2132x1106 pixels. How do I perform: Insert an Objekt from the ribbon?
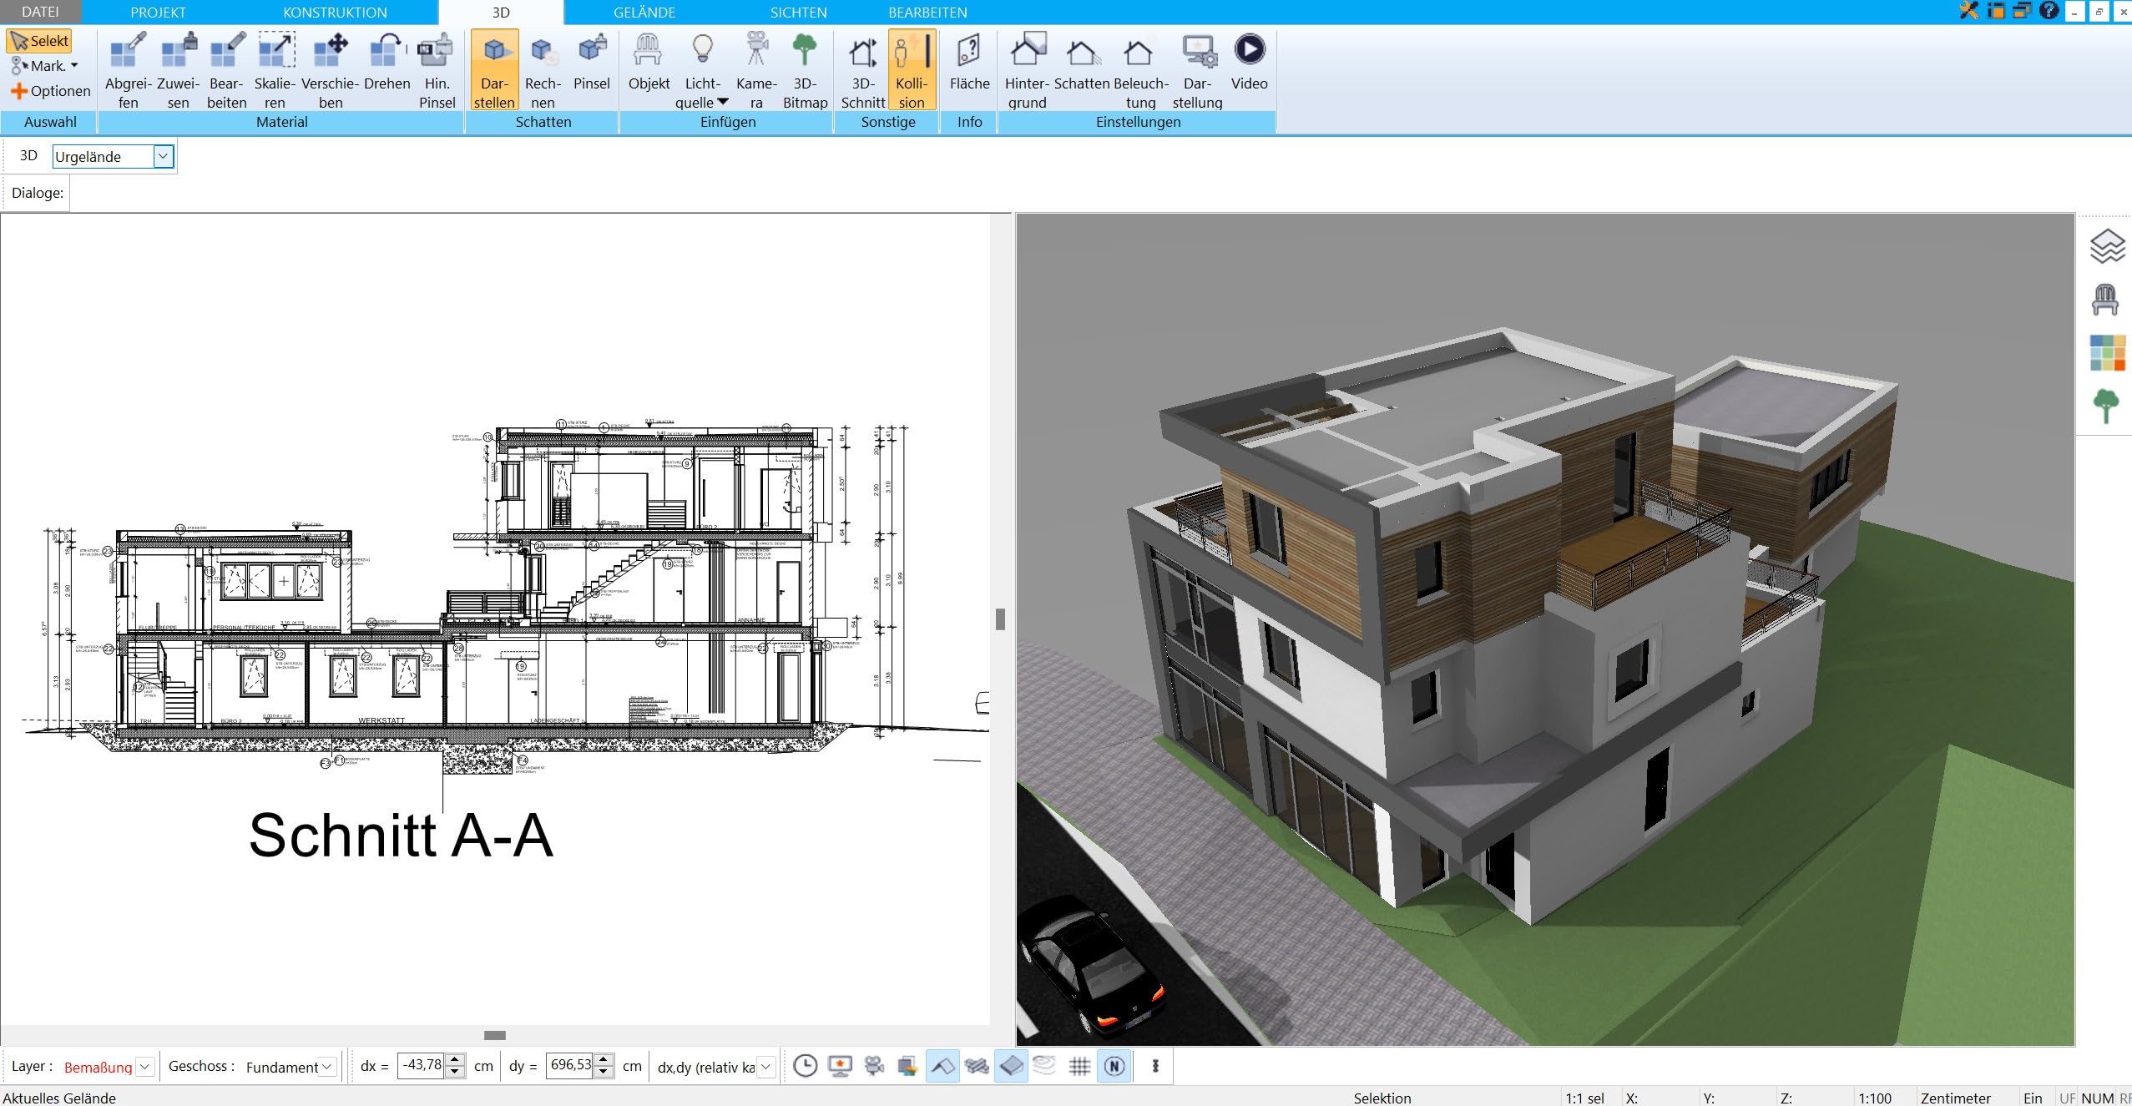pos(649,63)
